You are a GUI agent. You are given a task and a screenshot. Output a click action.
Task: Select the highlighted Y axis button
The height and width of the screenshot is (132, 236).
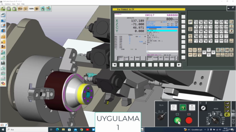[227, 115]
